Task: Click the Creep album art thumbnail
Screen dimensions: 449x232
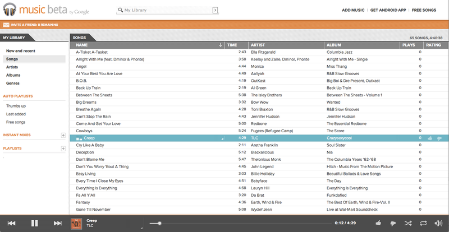Action: tap(76, 224)
